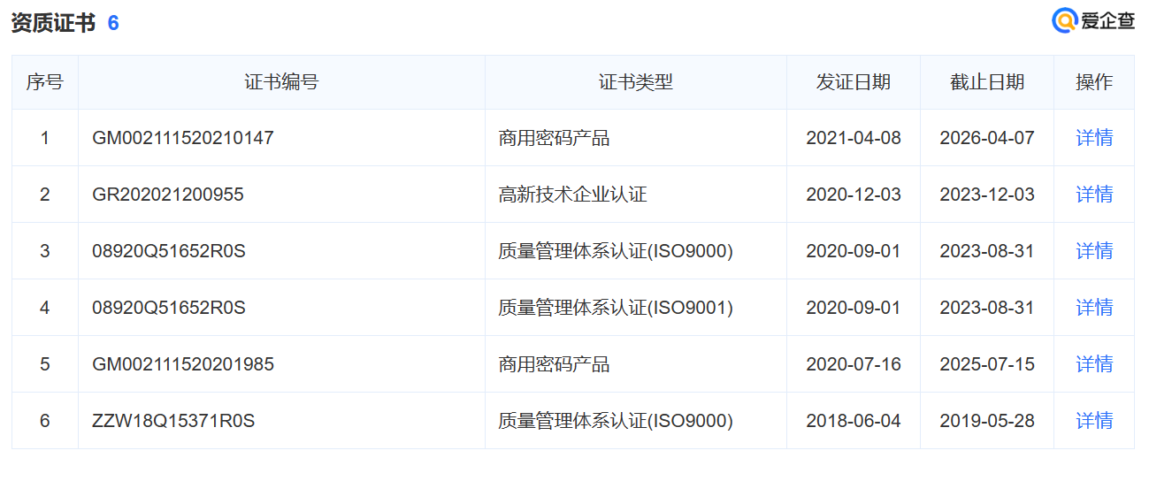Open 详情 link for GR202021200955
Screen dimensions: 1149x504
point(1093,195)
